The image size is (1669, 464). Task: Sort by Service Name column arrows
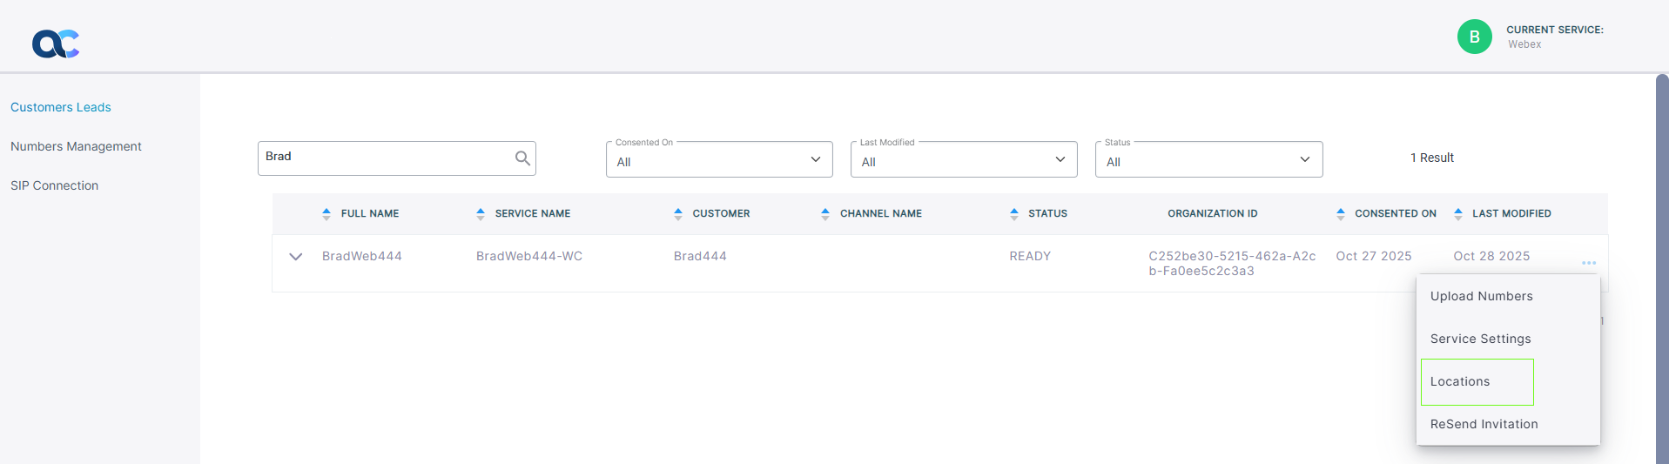[481, 213]
